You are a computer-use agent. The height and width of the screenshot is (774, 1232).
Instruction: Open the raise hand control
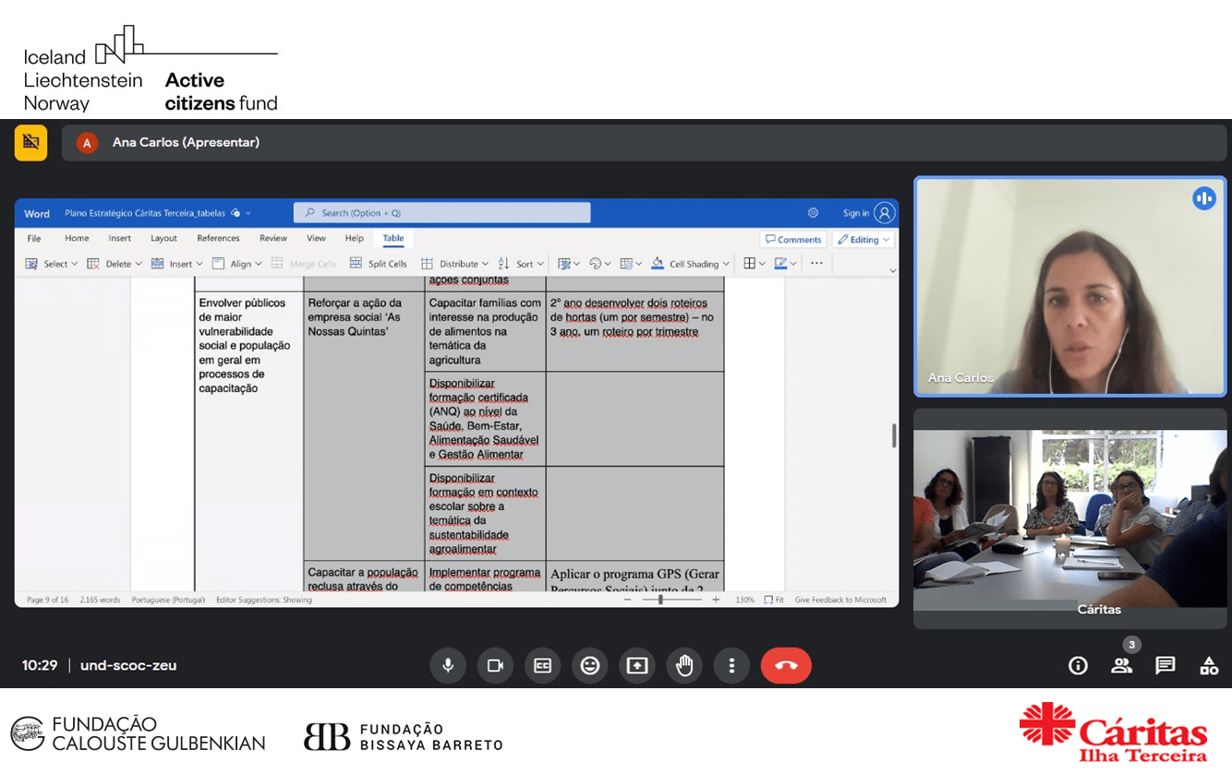[684, 665]
